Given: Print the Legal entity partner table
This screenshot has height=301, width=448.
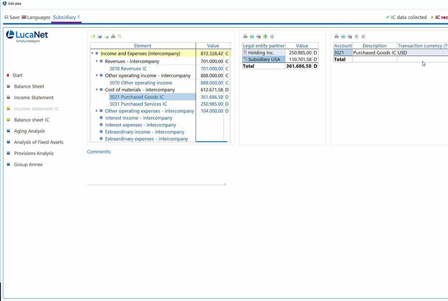Looking at the screenshot, I should click(245, 36).
